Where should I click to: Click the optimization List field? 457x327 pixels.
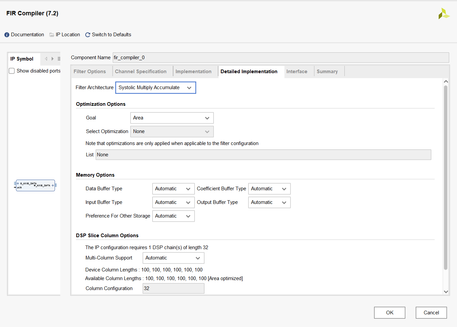[x=263, y=155]
